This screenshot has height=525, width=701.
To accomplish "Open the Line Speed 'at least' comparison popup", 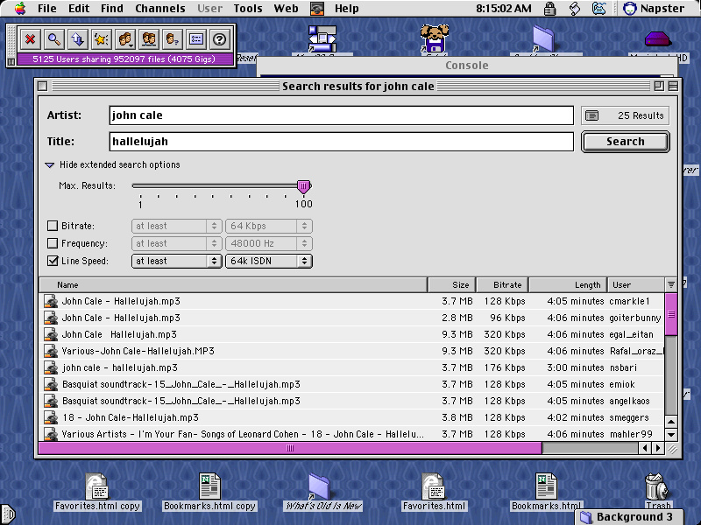I will click(x=177, y=261).
